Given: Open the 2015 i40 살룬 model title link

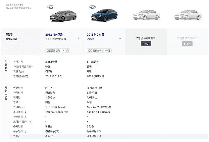Looking at the screenshot, I should click(96, 34).
